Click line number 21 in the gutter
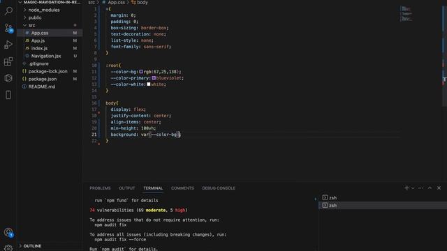The image size is (447, 251). [94, 135]
